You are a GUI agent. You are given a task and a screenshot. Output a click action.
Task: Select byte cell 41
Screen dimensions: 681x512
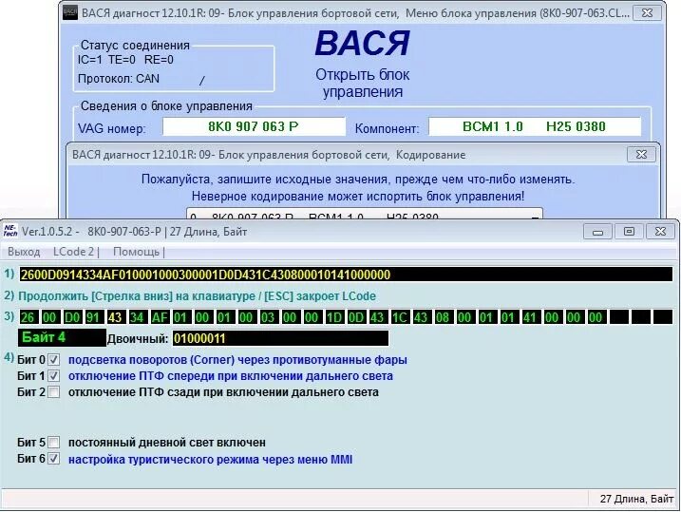529,317
